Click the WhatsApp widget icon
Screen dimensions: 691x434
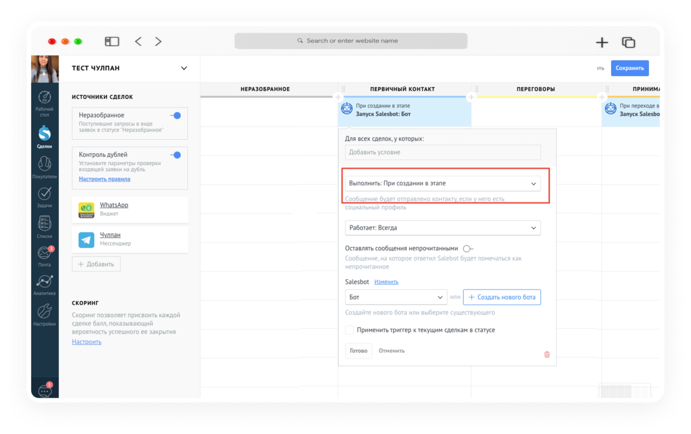pos(86,210)
